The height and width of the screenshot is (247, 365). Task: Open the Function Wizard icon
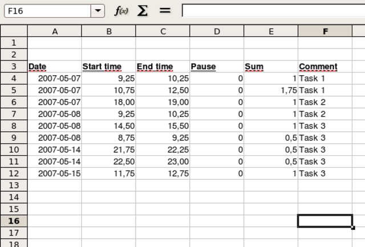121,11
